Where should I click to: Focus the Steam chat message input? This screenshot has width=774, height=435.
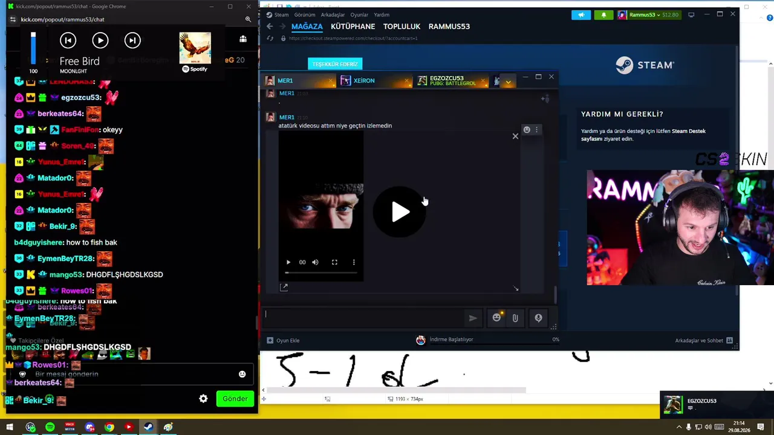[x=363, y=318]
